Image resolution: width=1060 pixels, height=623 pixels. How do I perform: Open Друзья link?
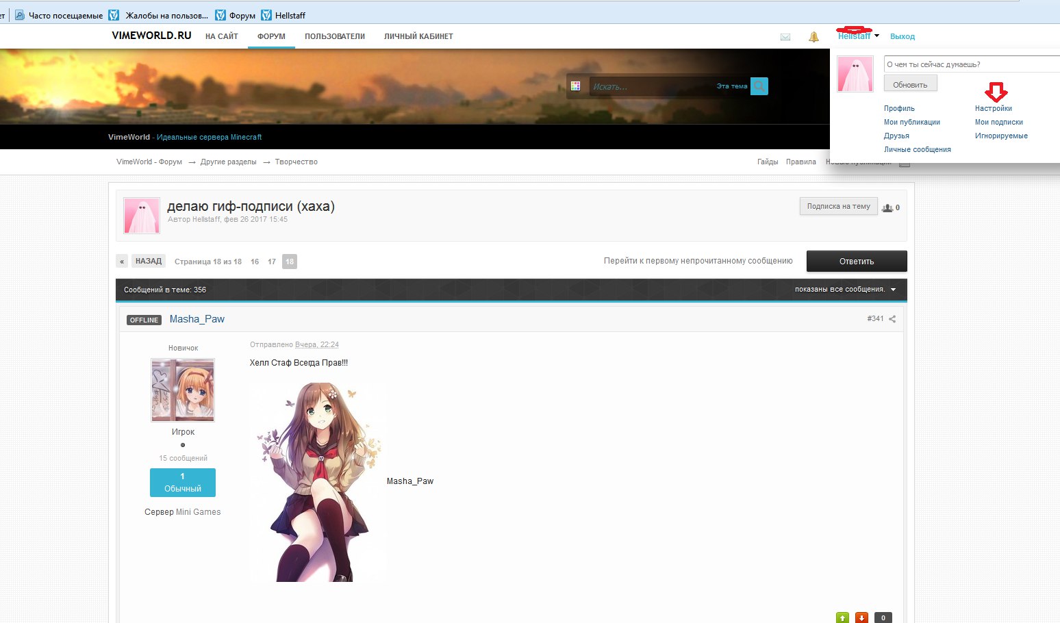[896, 136]
